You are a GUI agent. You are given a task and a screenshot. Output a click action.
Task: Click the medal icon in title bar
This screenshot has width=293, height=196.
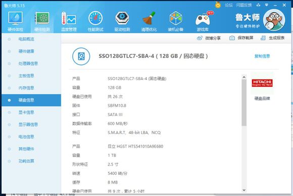coord(218,5)
